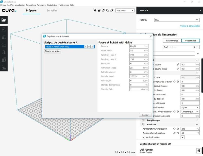Viewport: 203px width, 156px height.
Task: Click link icon beside initial layer 0.3
Action: tap(178, 69)
